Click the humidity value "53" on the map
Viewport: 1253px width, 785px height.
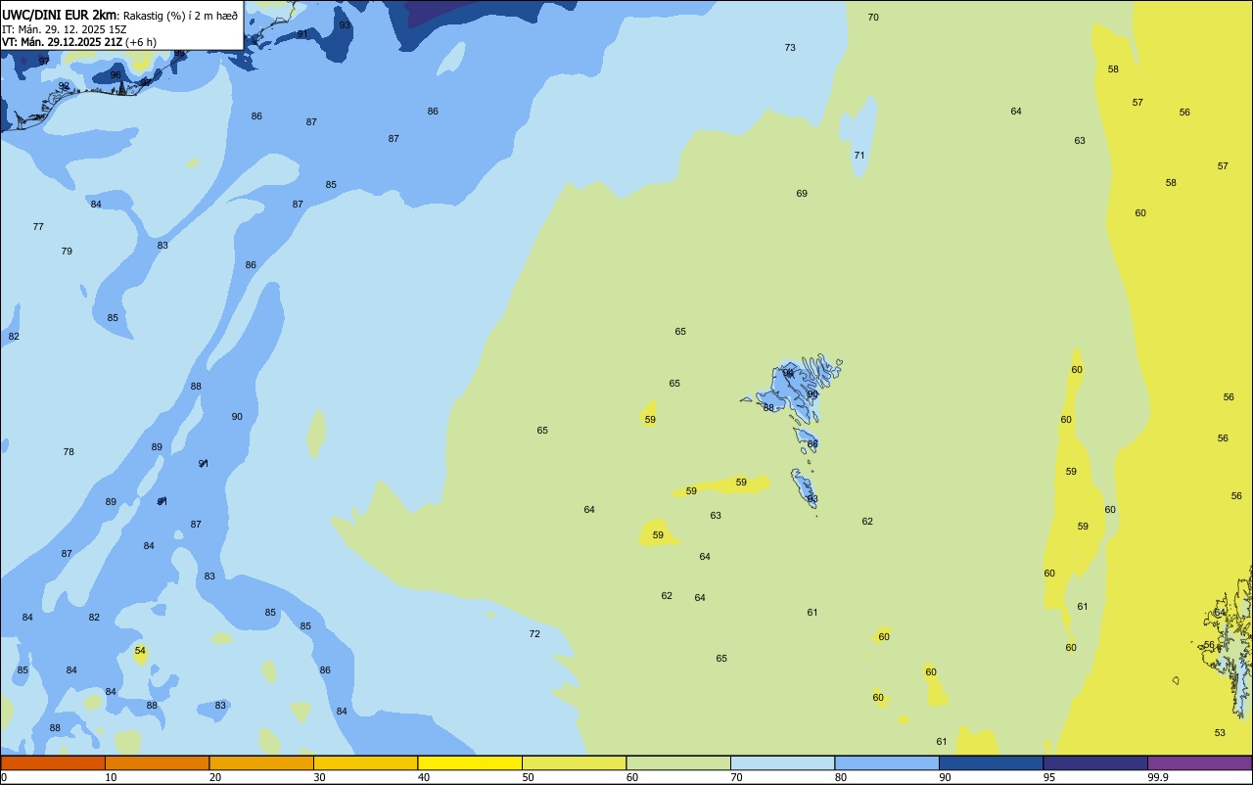(1220, 733)
